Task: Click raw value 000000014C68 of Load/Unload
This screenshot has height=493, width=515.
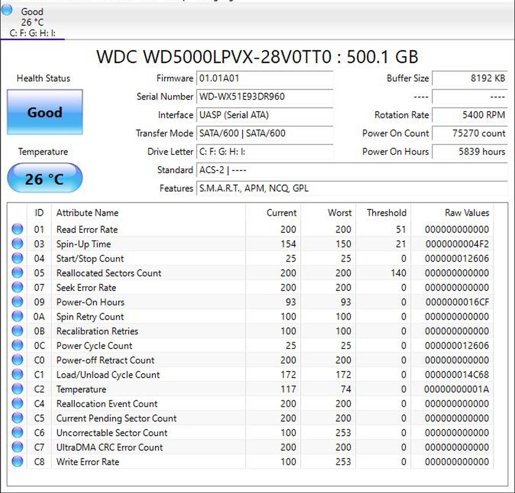Action: coord(457,375)
